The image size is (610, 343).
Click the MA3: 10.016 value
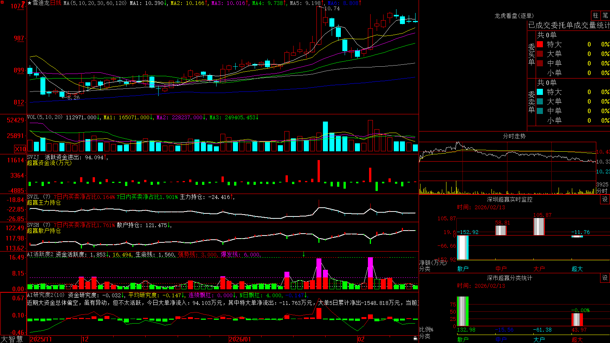click(228, 3)
